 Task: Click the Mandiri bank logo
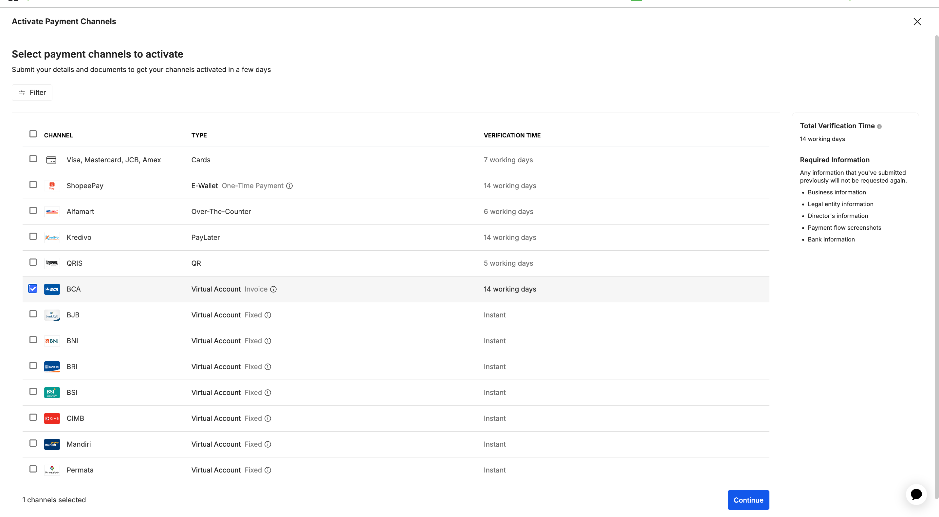[52, 444]
